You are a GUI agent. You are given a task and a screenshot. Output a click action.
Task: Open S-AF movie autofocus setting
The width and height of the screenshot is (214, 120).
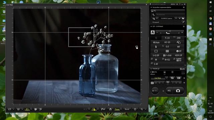coord(156,64)
